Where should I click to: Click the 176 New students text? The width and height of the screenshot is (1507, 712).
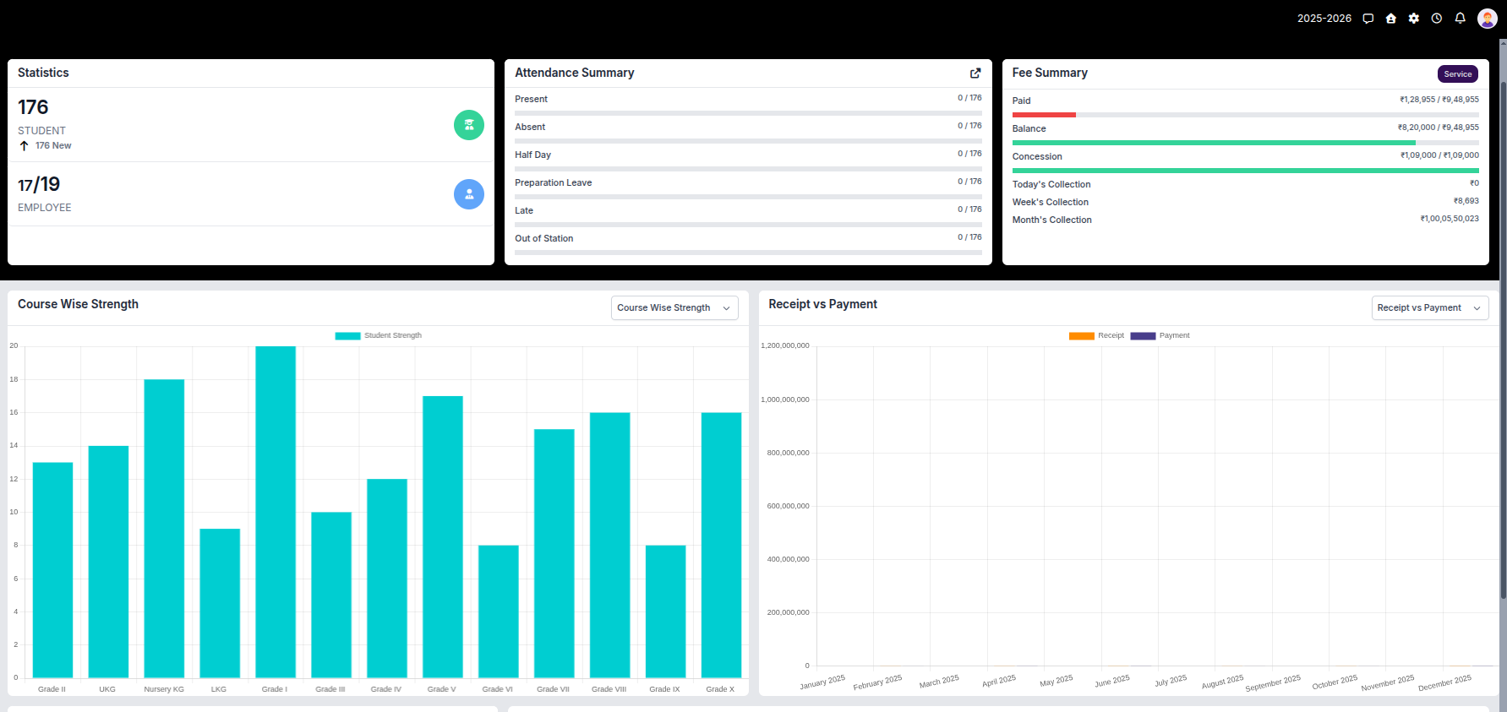click(x=52, y=146)
